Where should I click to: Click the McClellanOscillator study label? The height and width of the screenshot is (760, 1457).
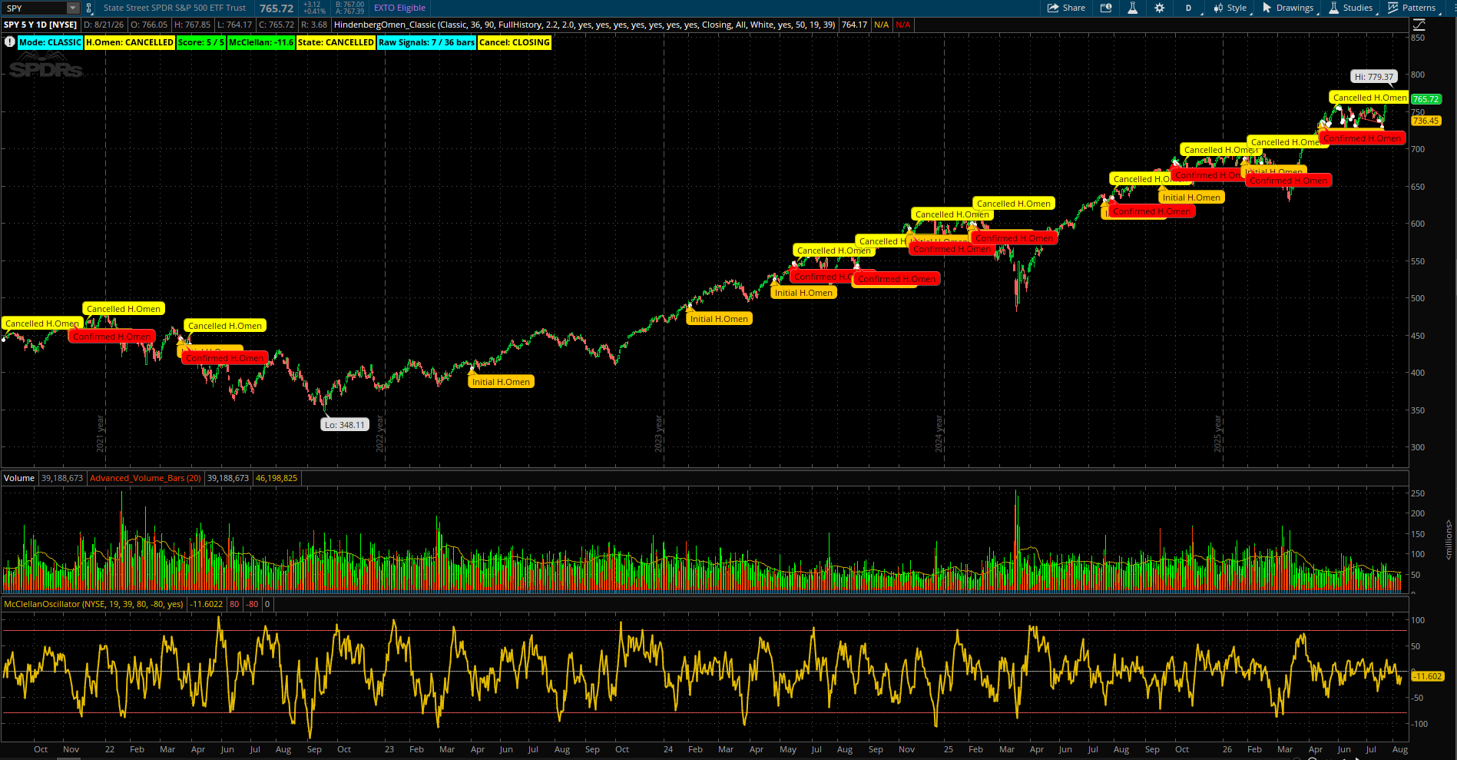point(94,604)
